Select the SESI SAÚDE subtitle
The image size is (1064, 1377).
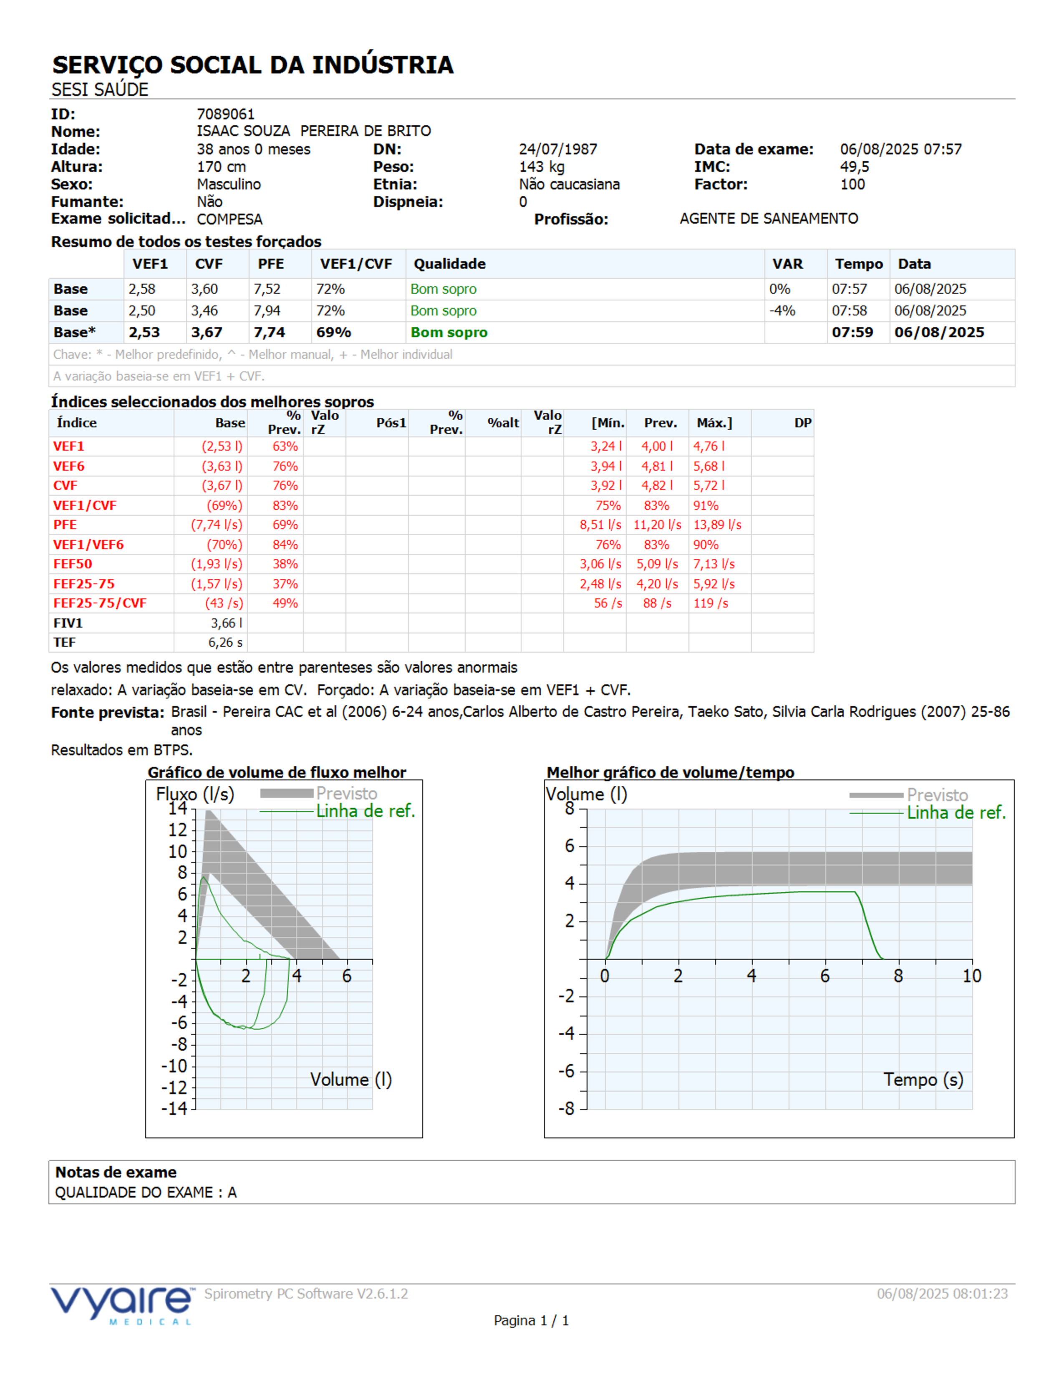pyautogui.click(x=100, y=90)
